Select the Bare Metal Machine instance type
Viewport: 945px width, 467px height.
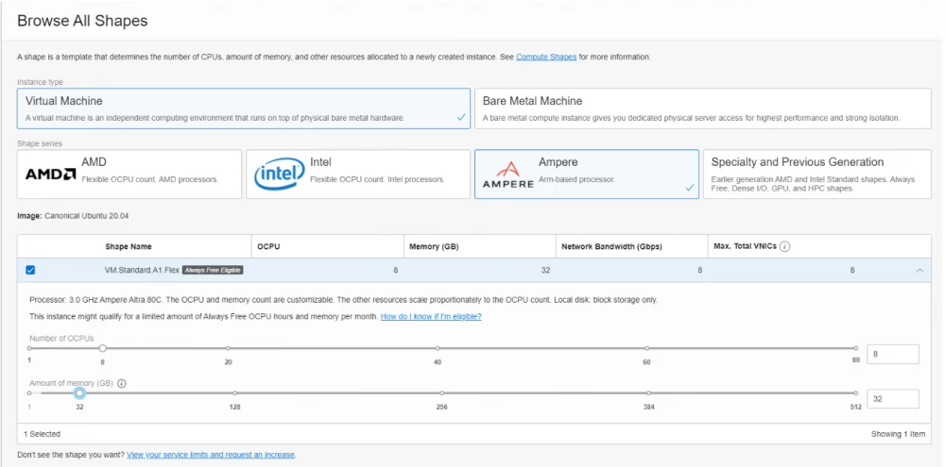pos(703,108)
